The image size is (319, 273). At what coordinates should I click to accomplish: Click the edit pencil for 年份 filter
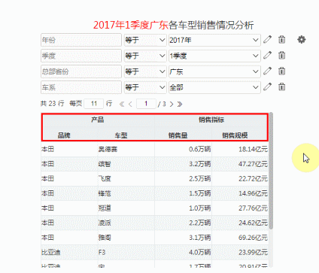267,40
